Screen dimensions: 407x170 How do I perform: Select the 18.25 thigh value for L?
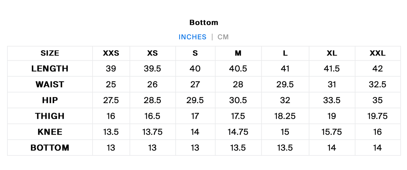click(x=285, y=116)
